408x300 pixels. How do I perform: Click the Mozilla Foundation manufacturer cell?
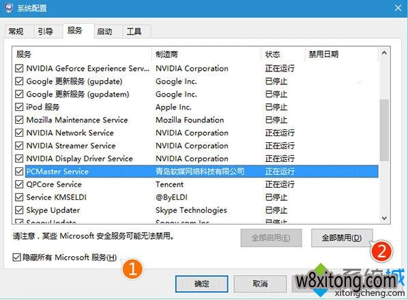tap(190, 120)
